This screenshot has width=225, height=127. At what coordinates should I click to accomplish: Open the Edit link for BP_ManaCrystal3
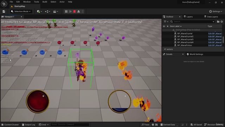(215, 40)
